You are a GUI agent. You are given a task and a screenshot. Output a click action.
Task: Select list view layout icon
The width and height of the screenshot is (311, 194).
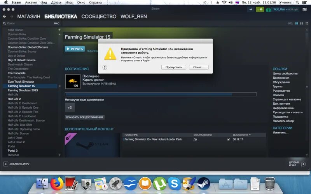coord(302,23)
